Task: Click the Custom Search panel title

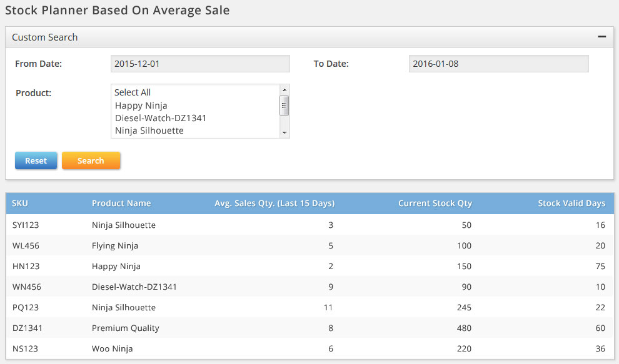Action: click(x=45, y=37)
